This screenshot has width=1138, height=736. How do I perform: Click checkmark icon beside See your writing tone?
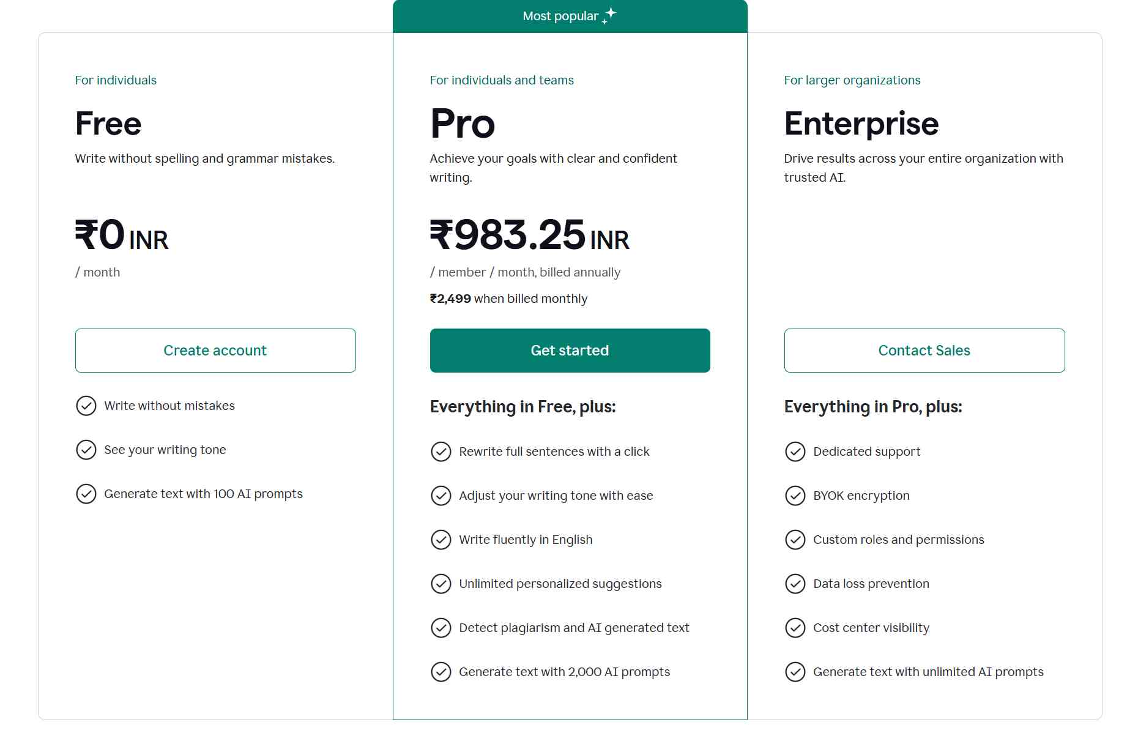tap(86, 450)
